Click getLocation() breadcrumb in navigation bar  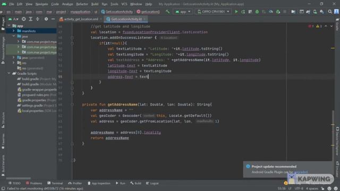click(148, 12)
